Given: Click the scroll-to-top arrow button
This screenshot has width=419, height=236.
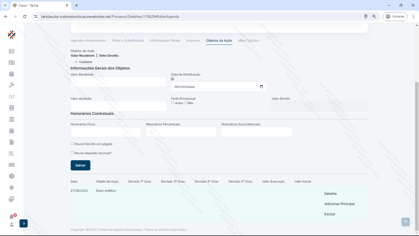Looking at the screenshot, I should pyautogui.click(x=405, y=222).
